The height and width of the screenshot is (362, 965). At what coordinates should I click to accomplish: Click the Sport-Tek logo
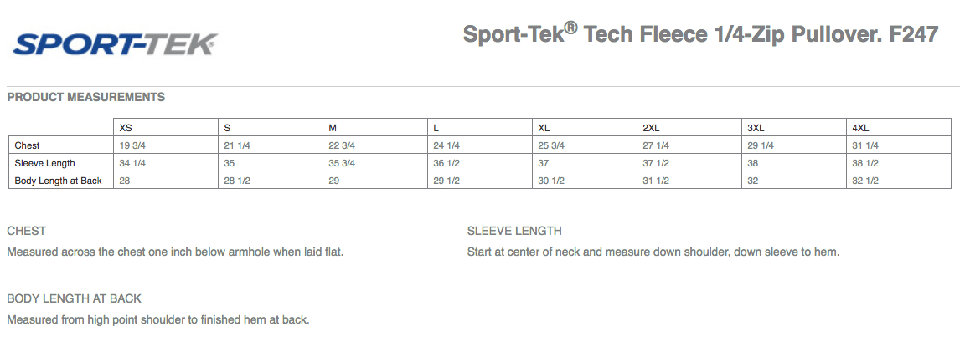pyautogui.click(x=115, y=45)
